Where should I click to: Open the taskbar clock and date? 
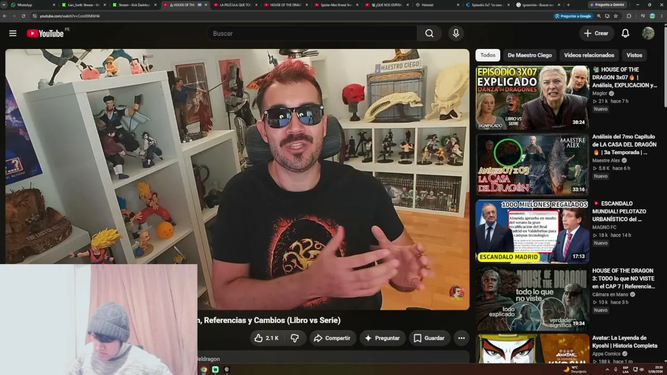pyautogui.click(x=655, y=370)
